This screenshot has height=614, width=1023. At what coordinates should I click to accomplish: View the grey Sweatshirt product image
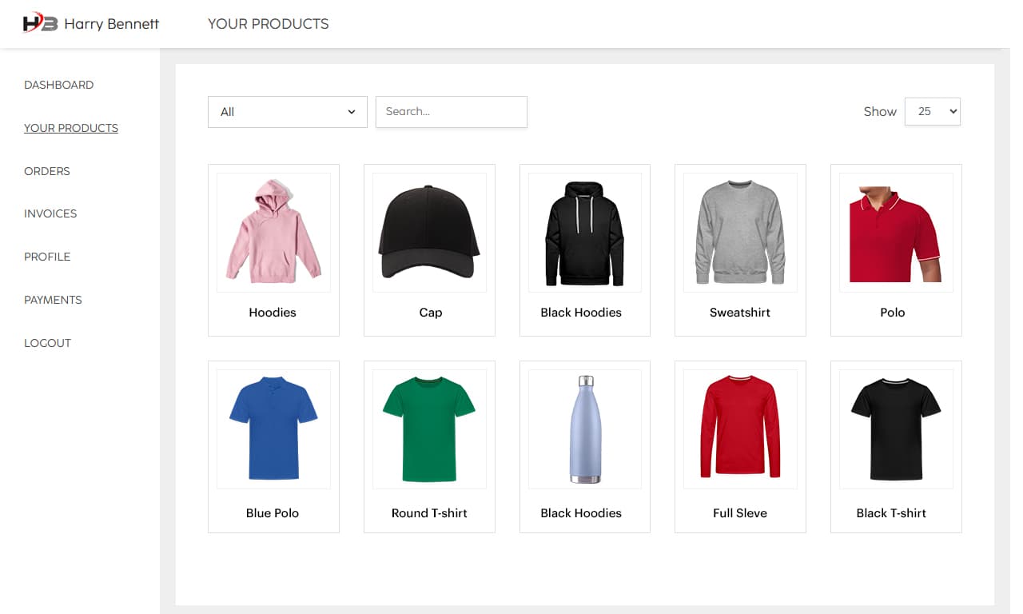pos(739,232)
